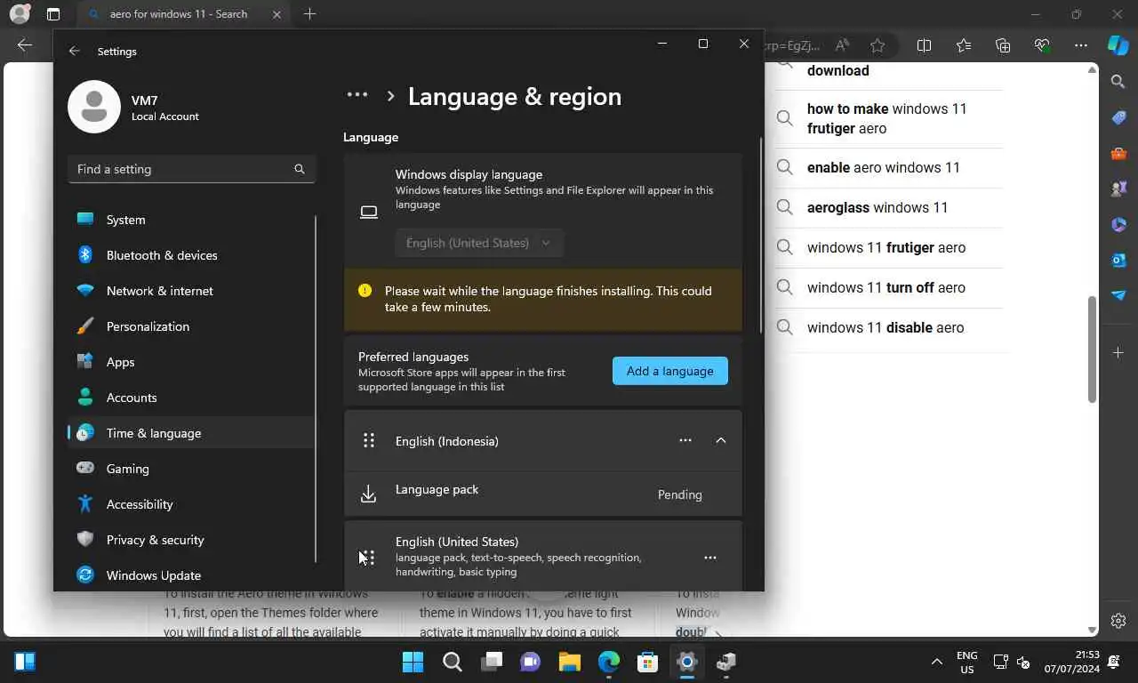Image resolution: width=1138 pixels, height=683 pixels.
Task: Add page to favorites star icon
Action: (878, 45)
